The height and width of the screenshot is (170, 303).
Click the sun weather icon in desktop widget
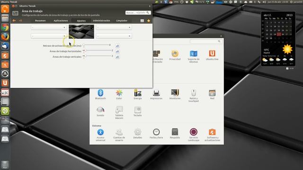287,49
